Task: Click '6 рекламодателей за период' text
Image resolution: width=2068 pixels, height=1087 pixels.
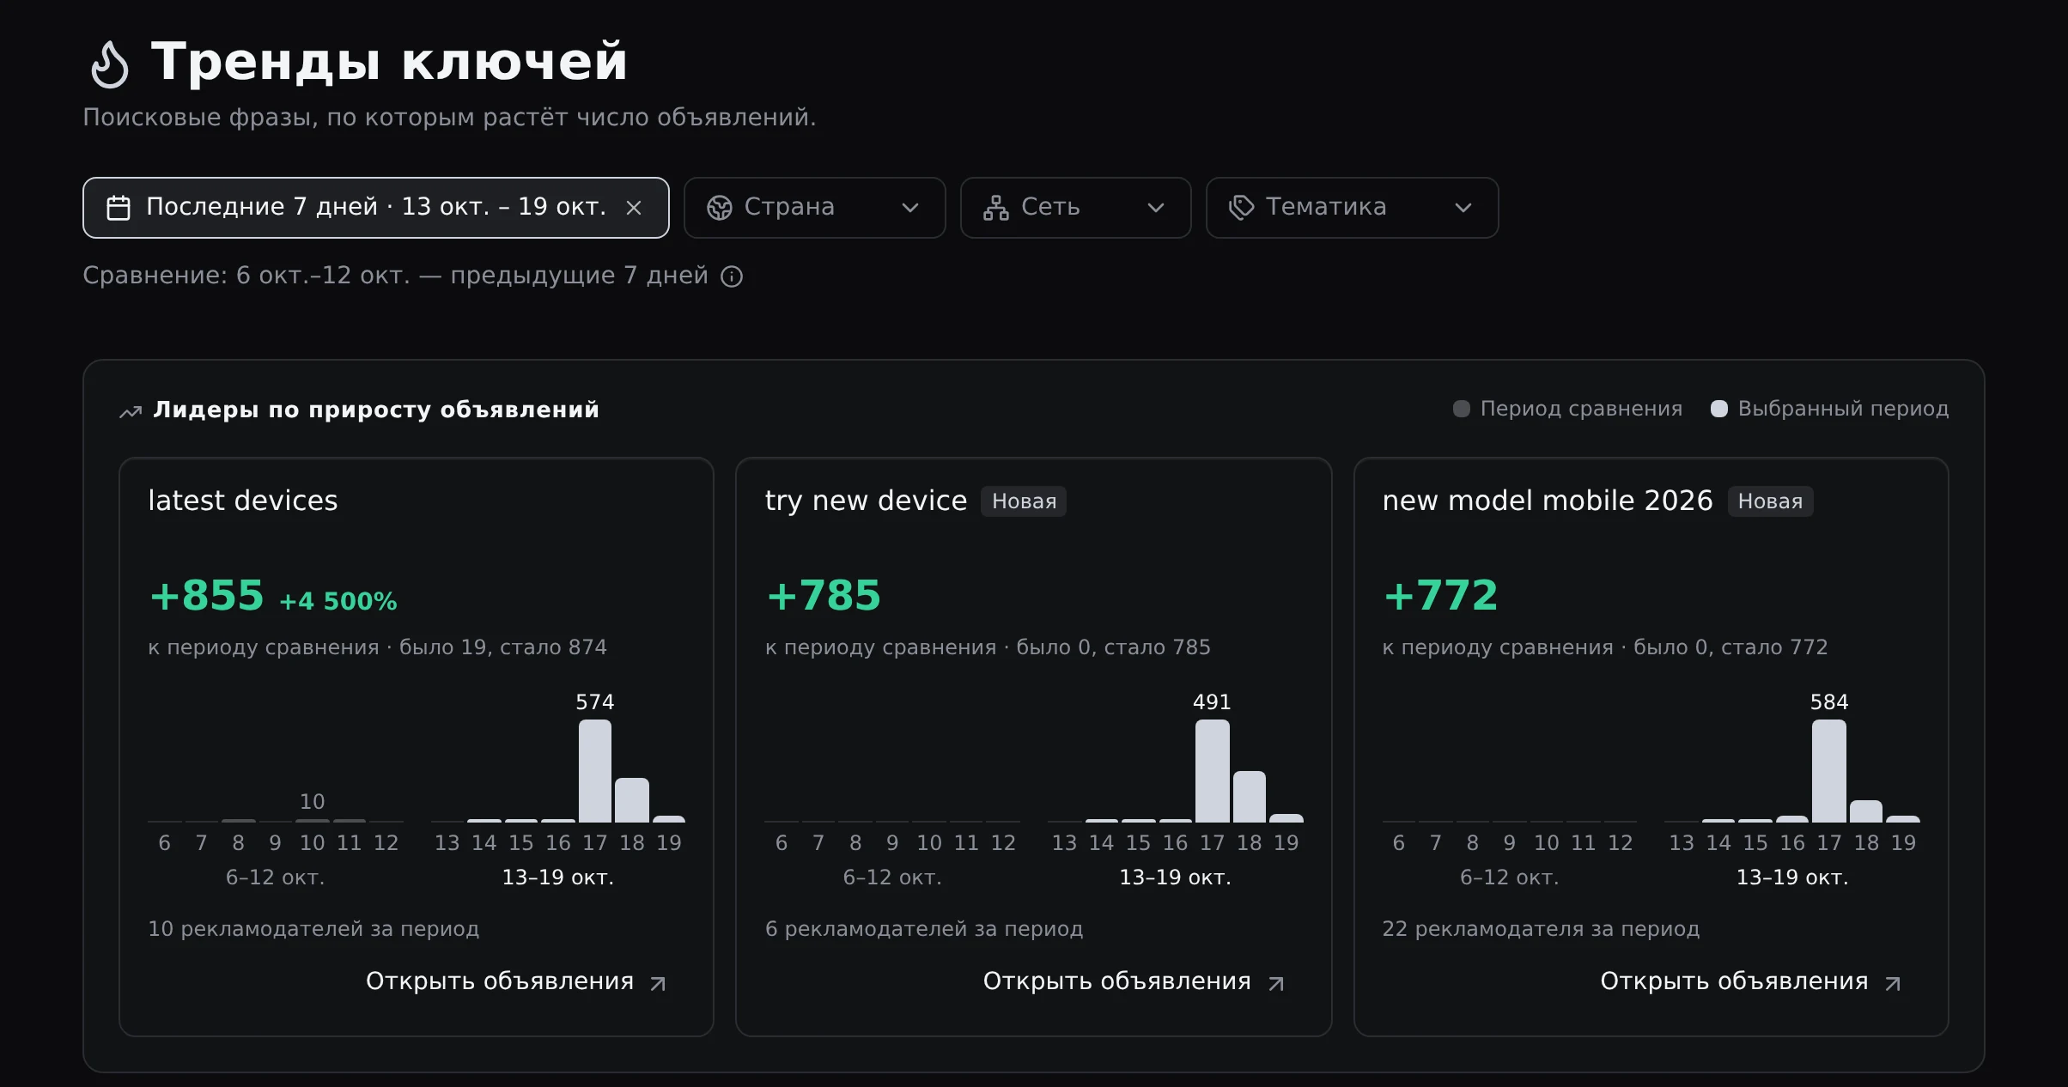Action: click(x=924, y=929)
